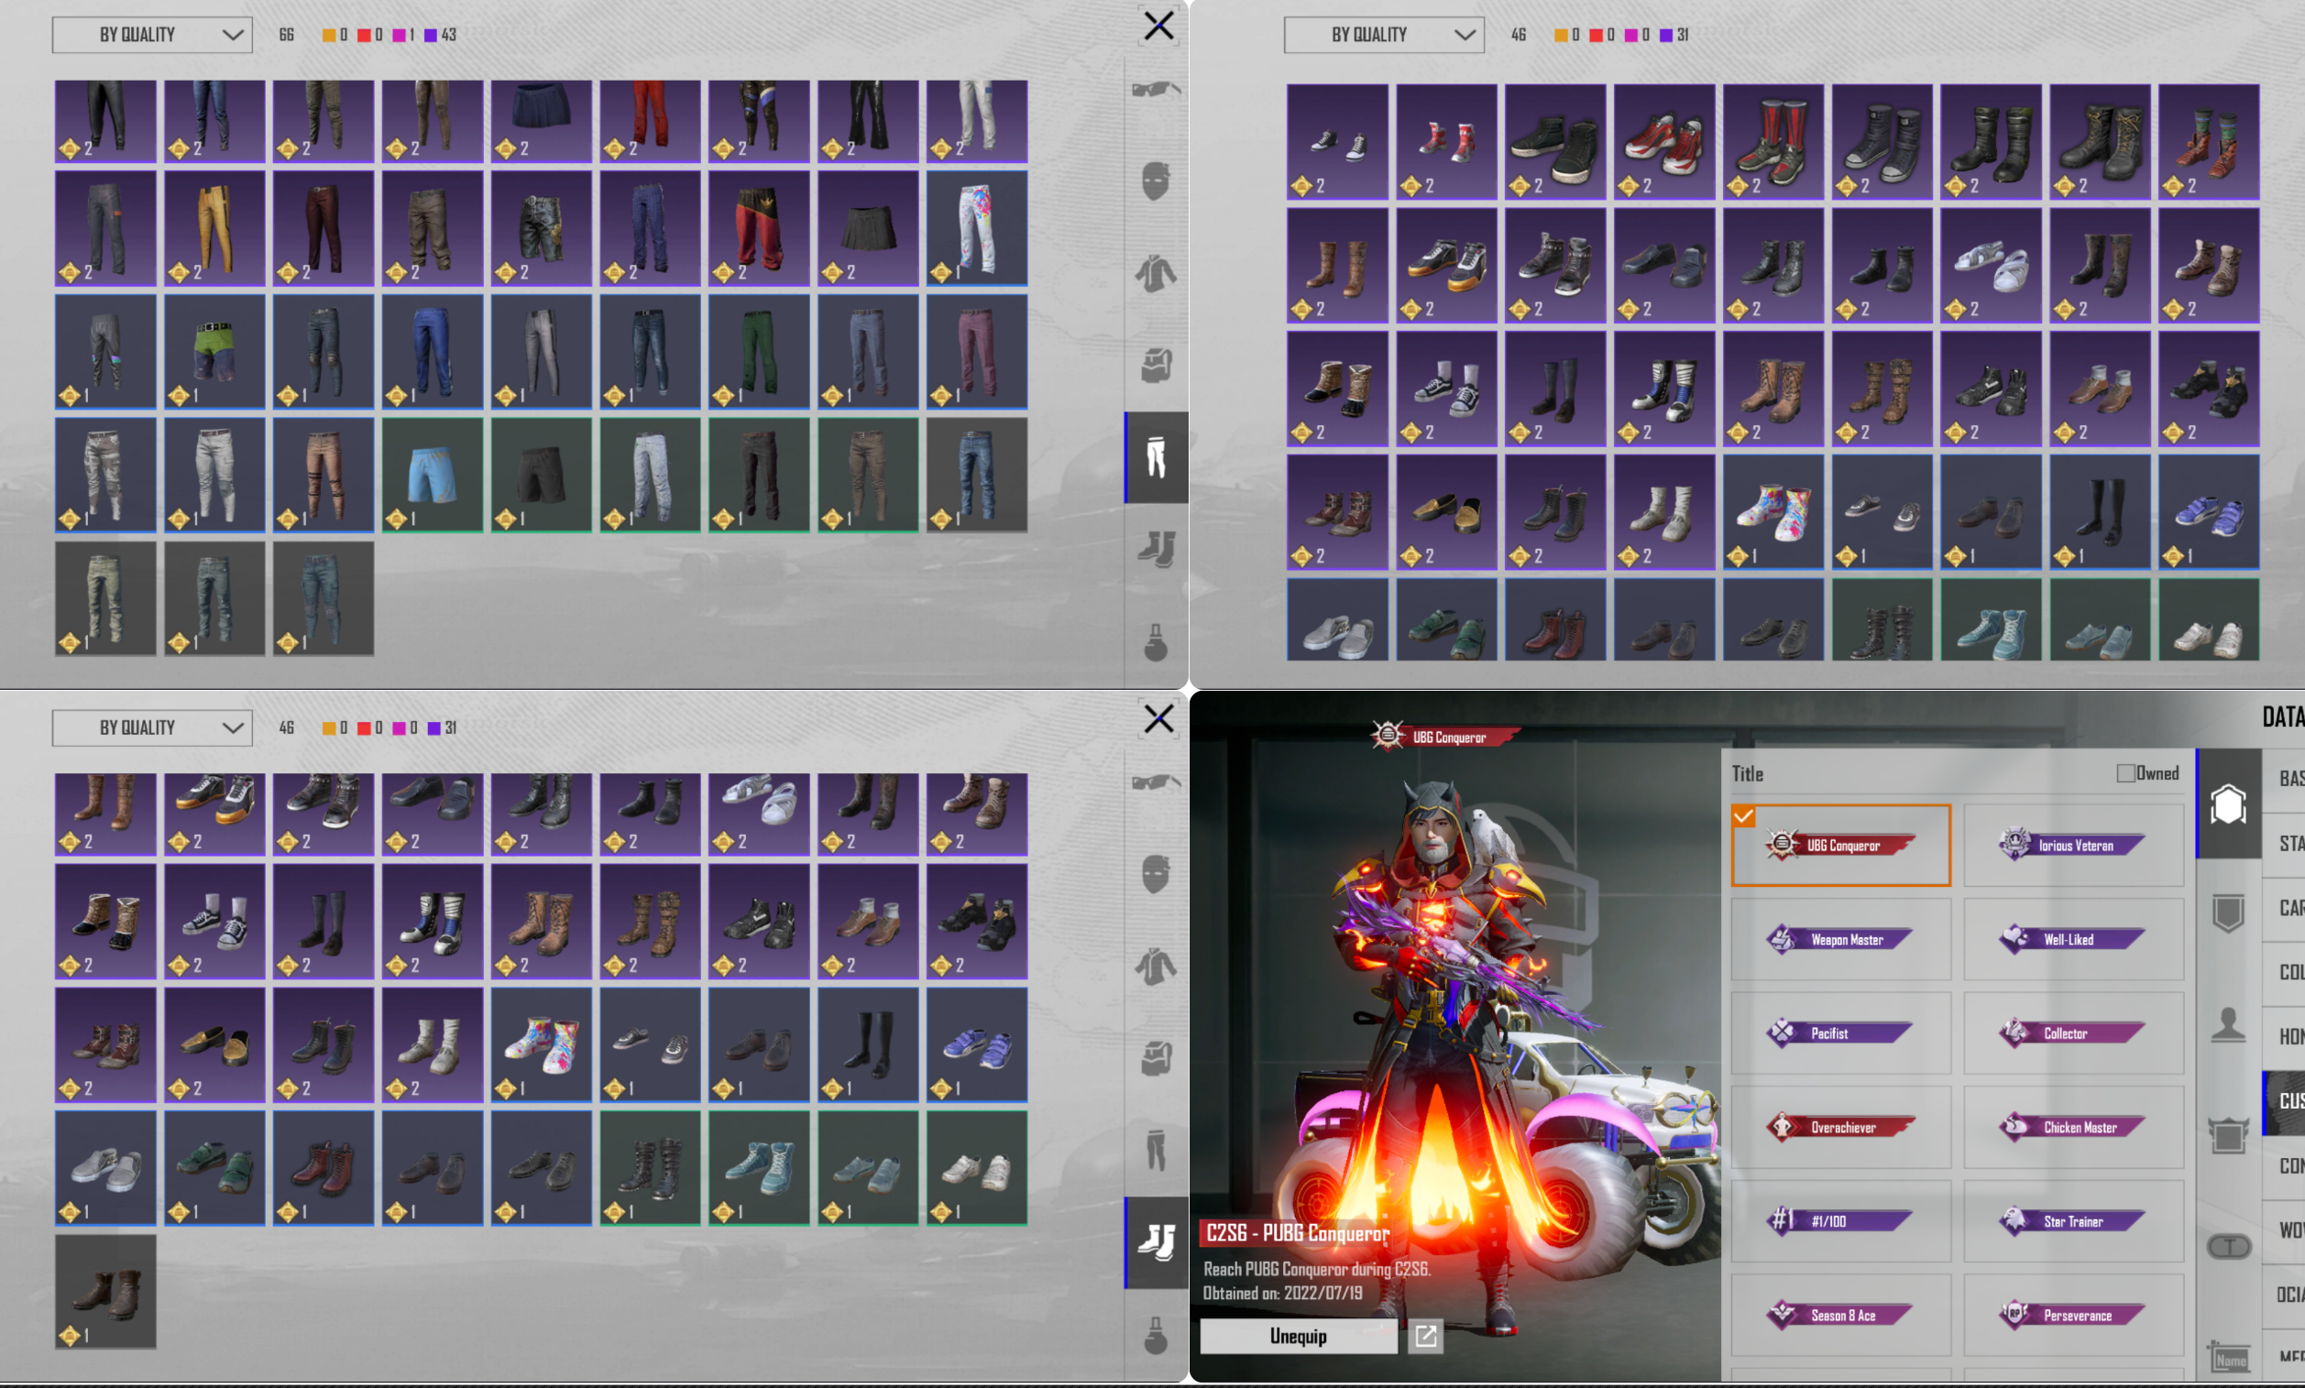Select the navy pleated skirt thumbnail
This screenshot has height=1388, width=2305.
point(541,122)
